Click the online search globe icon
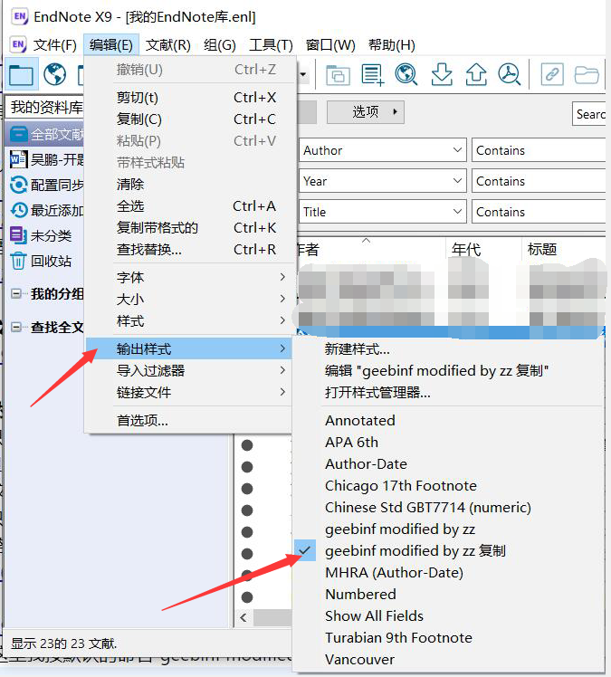Viewport: 611px width, 677px height. pyautogui.click(x=55, y=74)
